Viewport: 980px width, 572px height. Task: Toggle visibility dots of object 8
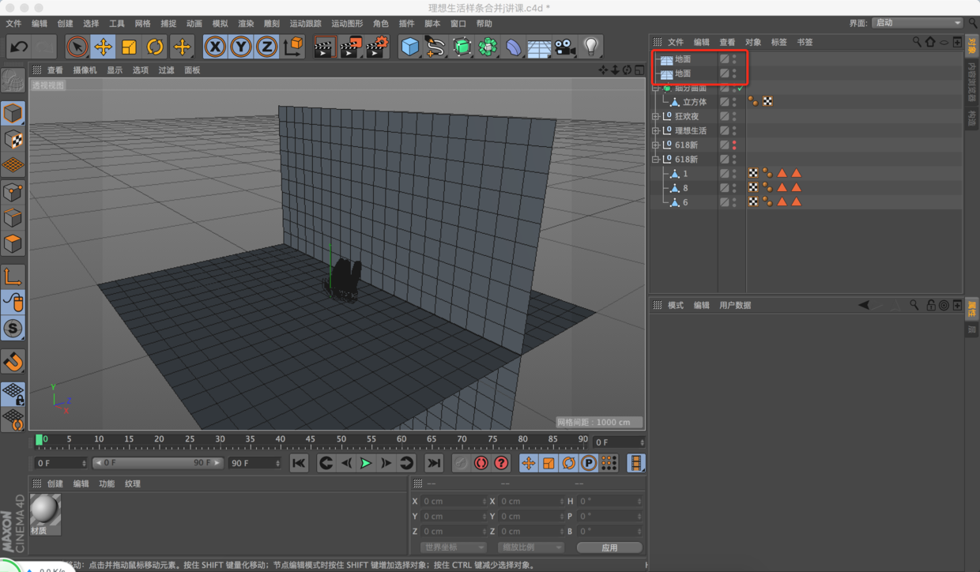(734, 187)
